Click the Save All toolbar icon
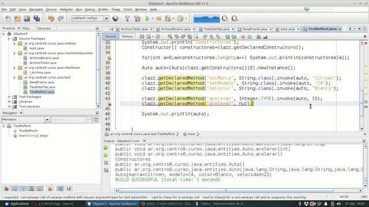 tap(36, 18)
